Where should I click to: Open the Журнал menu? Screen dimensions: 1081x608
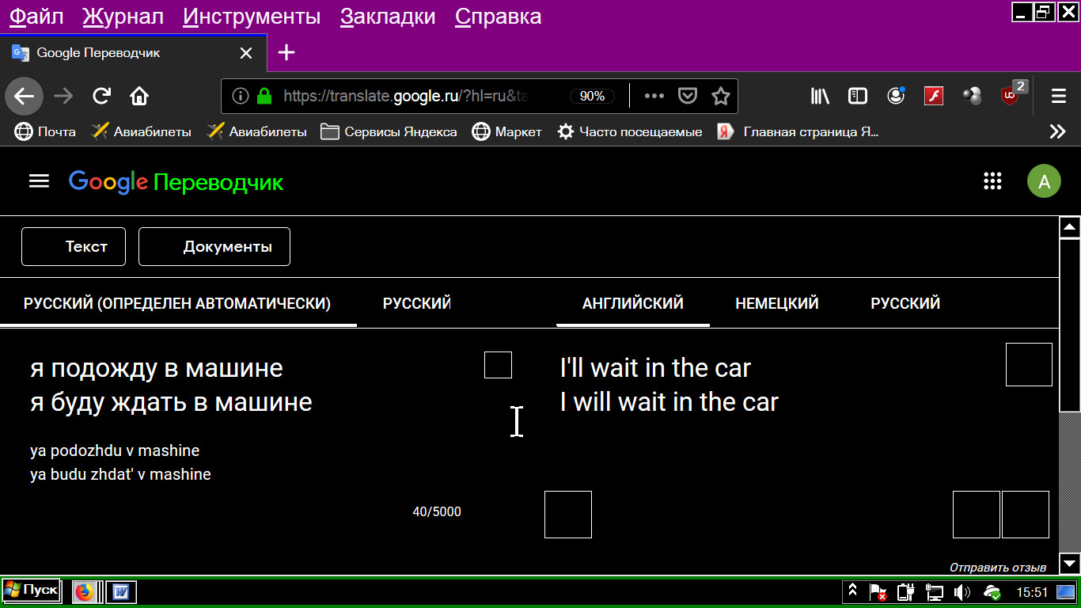[123, 17]
